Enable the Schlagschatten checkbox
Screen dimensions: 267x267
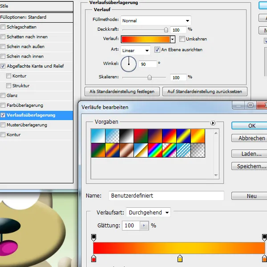[3, 27]
